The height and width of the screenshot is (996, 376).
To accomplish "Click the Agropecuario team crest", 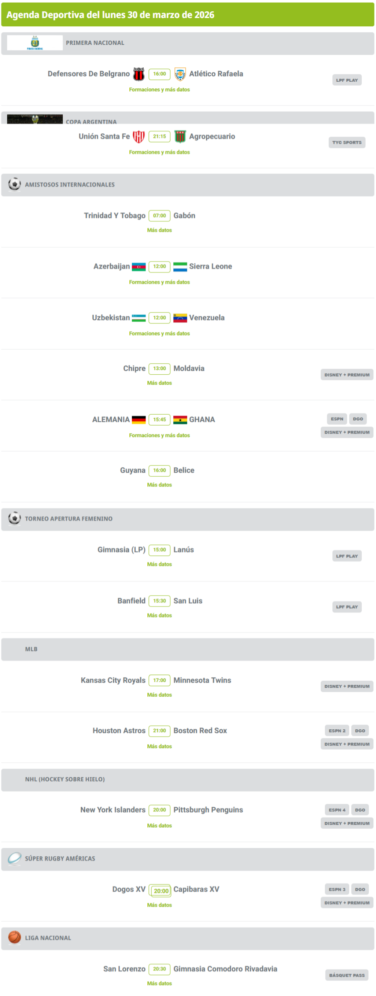I will (x=180, y=136).
